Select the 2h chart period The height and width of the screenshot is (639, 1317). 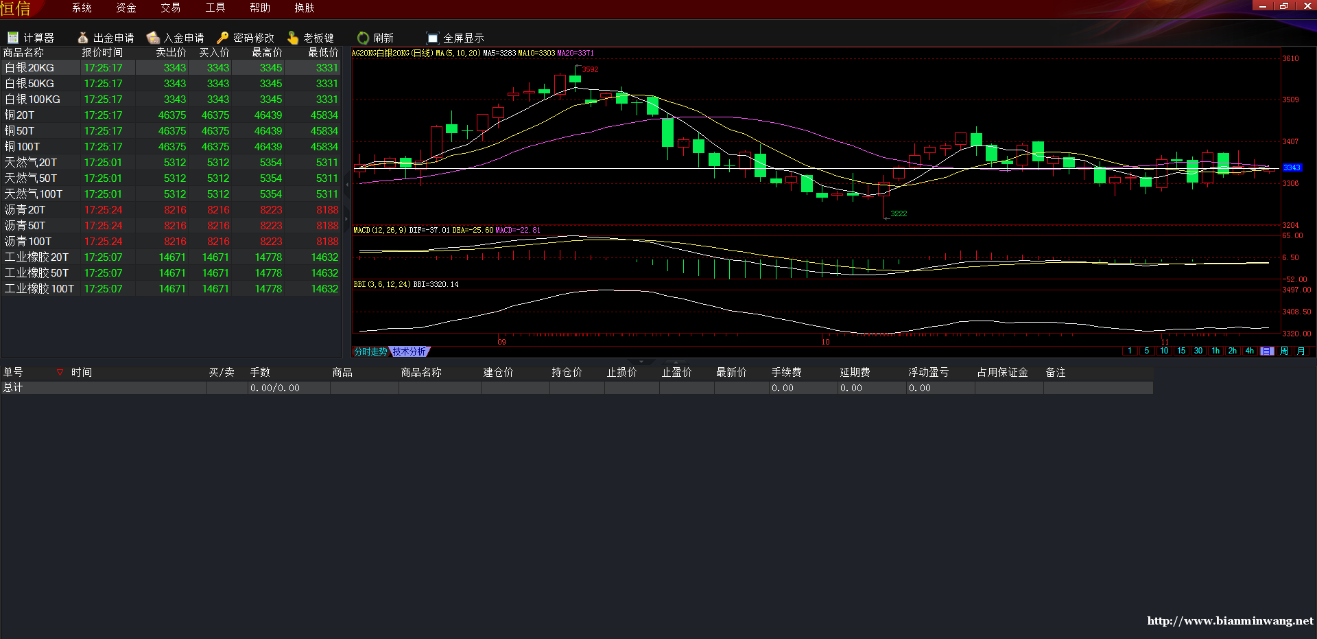1233,351
